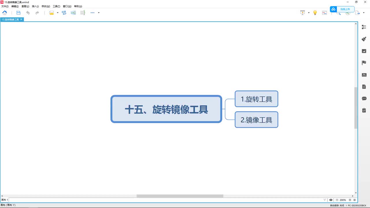
Task: Open the 修改 menu
Action: point(46,6)
